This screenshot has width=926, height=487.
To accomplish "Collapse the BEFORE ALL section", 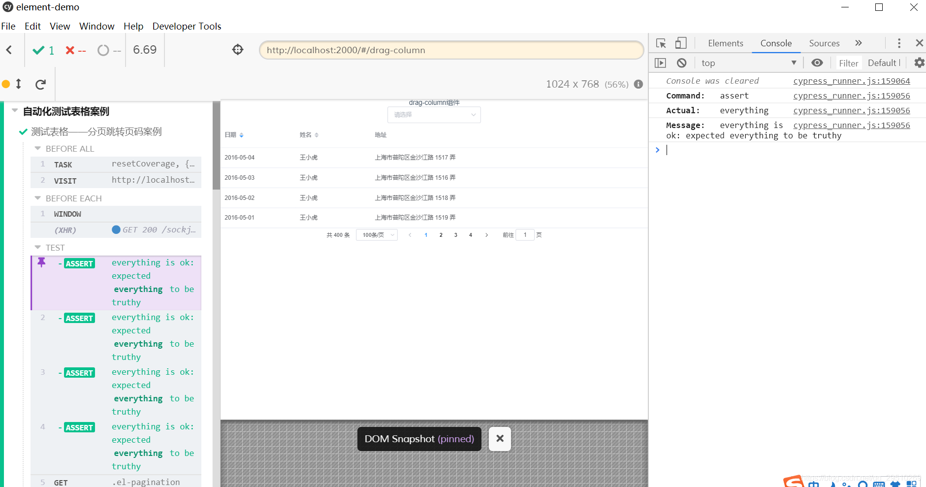I will 37,148.
